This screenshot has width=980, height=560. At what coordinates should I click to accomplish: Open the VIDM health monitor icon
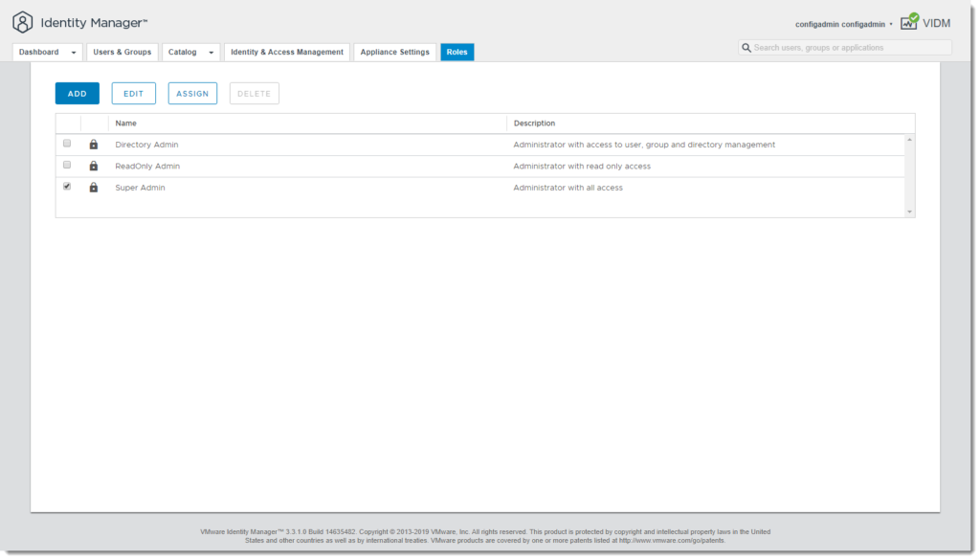909,22
